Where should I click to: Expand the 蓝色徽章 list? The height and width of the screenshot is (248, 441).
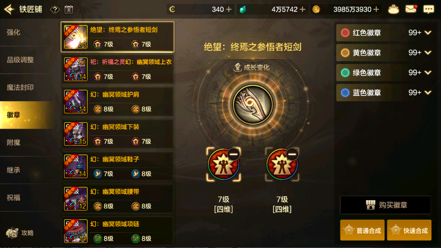[x=428, y=93]
